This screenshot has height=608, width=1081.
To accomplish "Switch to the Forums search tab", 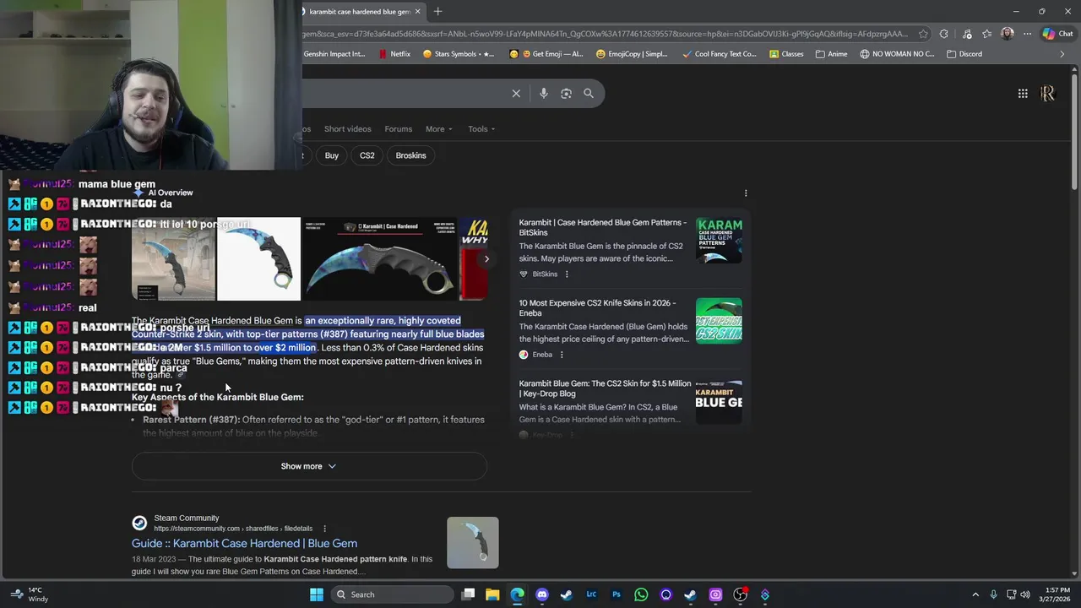I will pyautogui.click(x=399, y=129).
